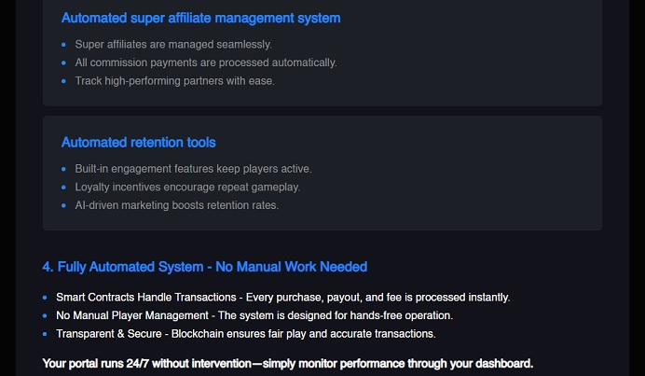Select 'All commission payments are processed automatically' line

[206, 63]
